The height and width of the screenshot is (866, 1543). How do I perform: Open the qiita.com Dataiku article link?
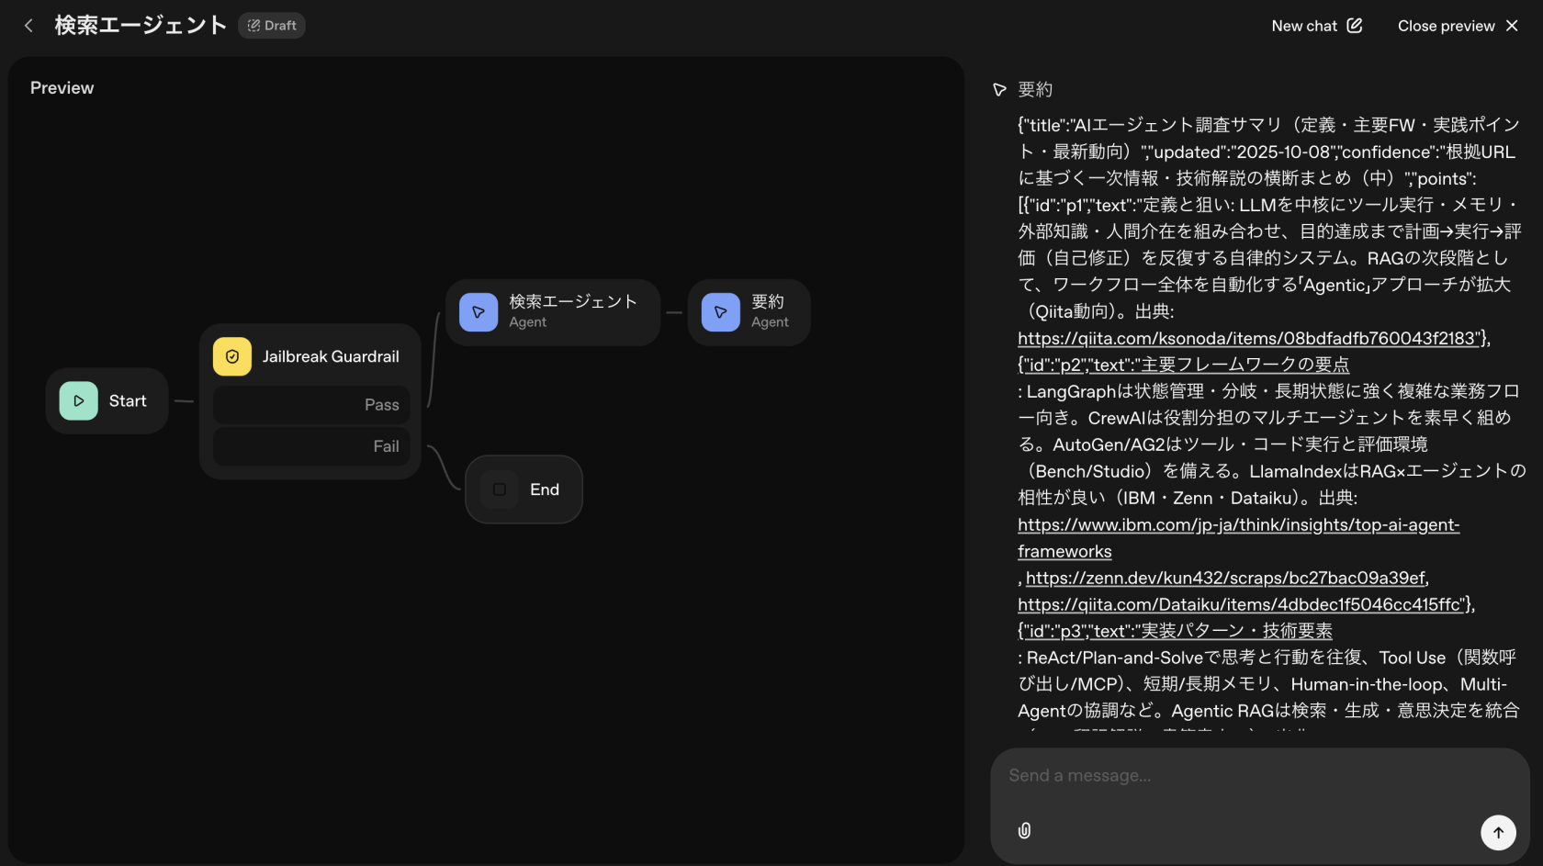[1242, 605]
